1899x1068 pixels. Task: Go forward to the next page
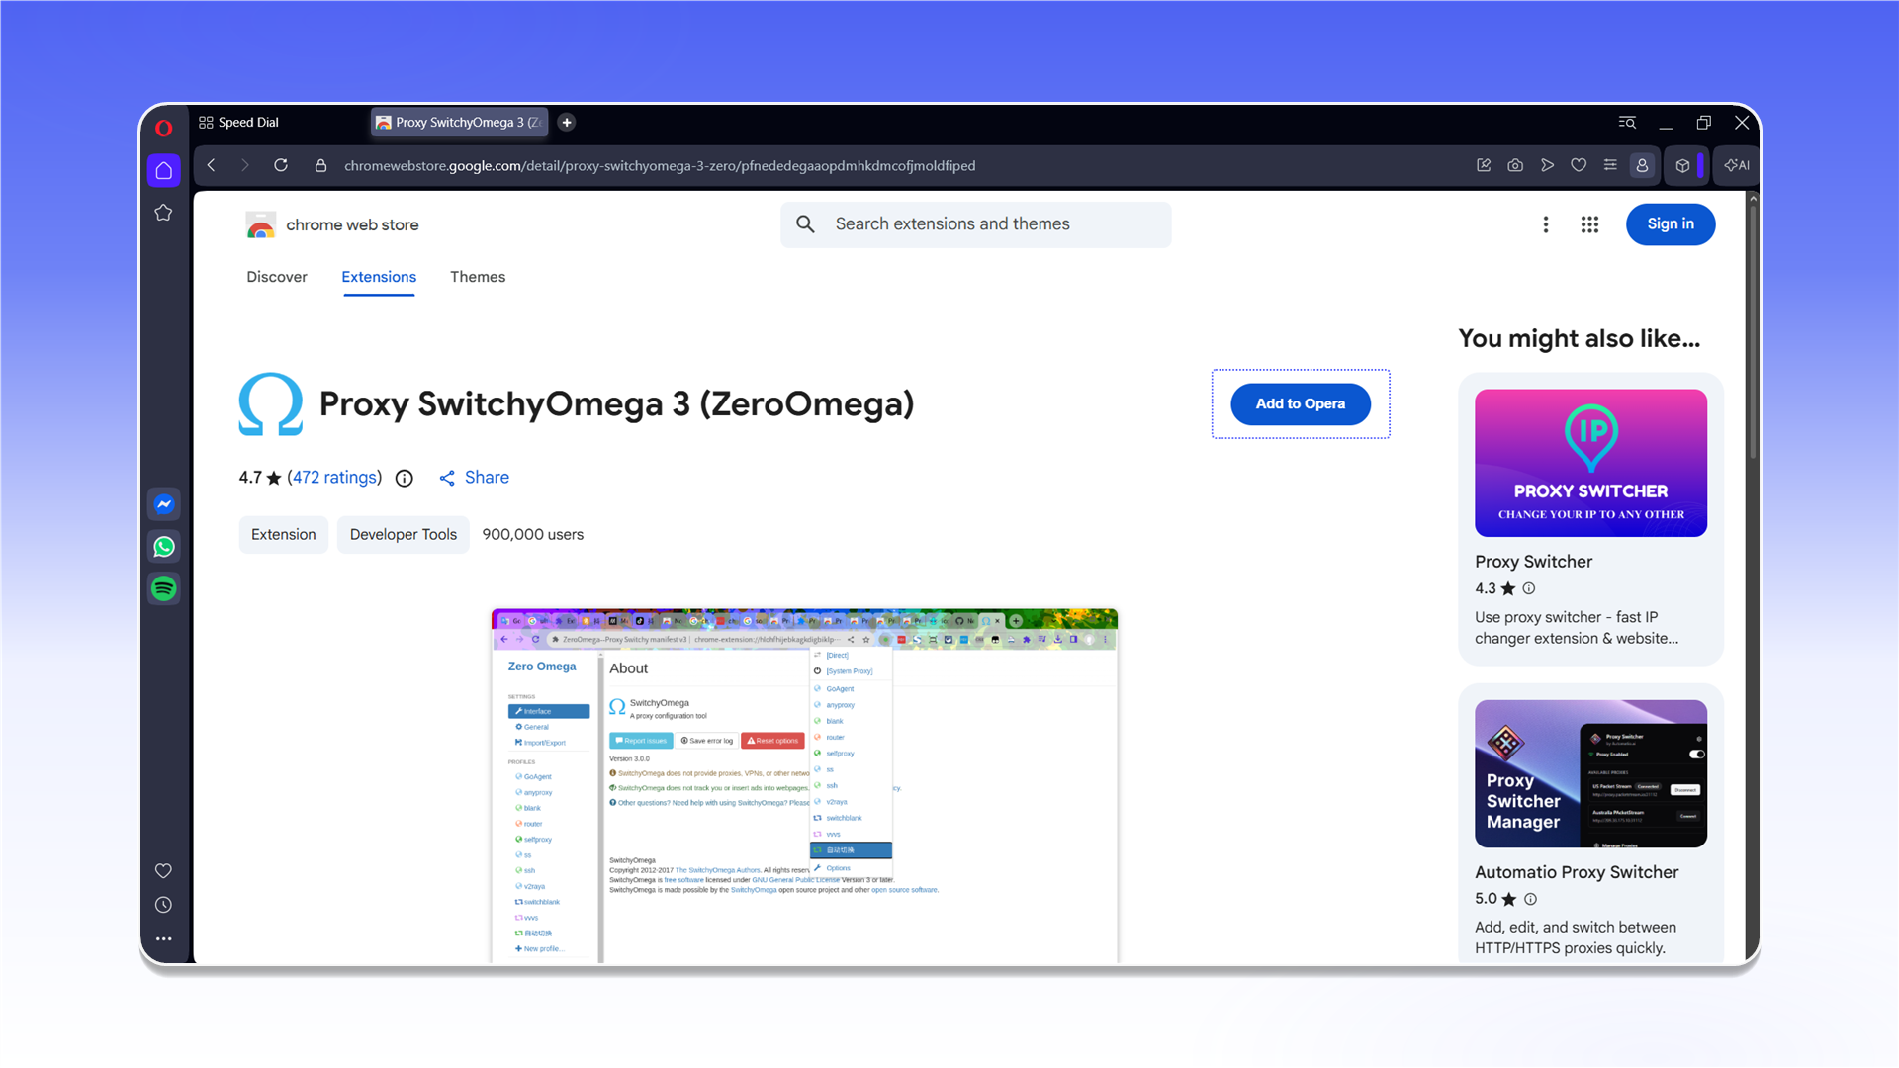245,165
